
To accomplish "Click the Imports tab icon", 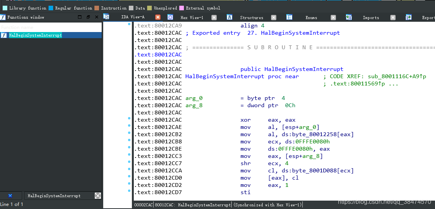I will [349, 17].
